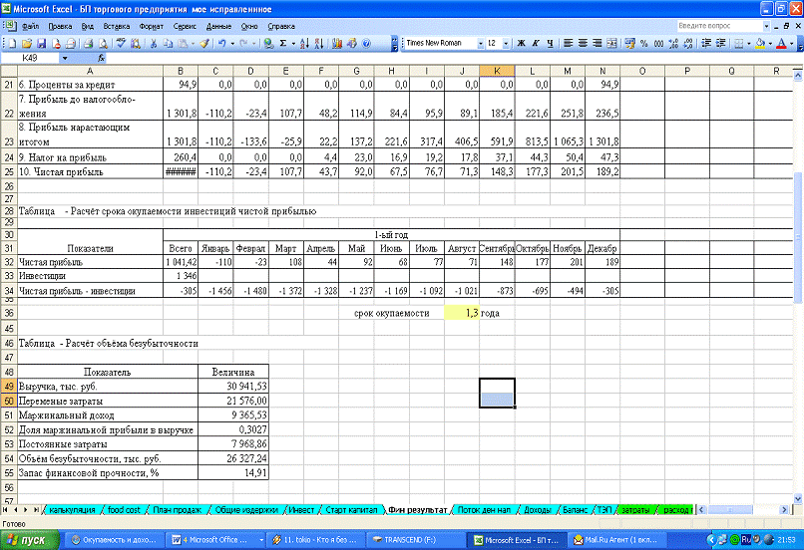Screen dimensions: 804x550
Task: Select the Format Painter brush
Action: click(x=203, y=44)
